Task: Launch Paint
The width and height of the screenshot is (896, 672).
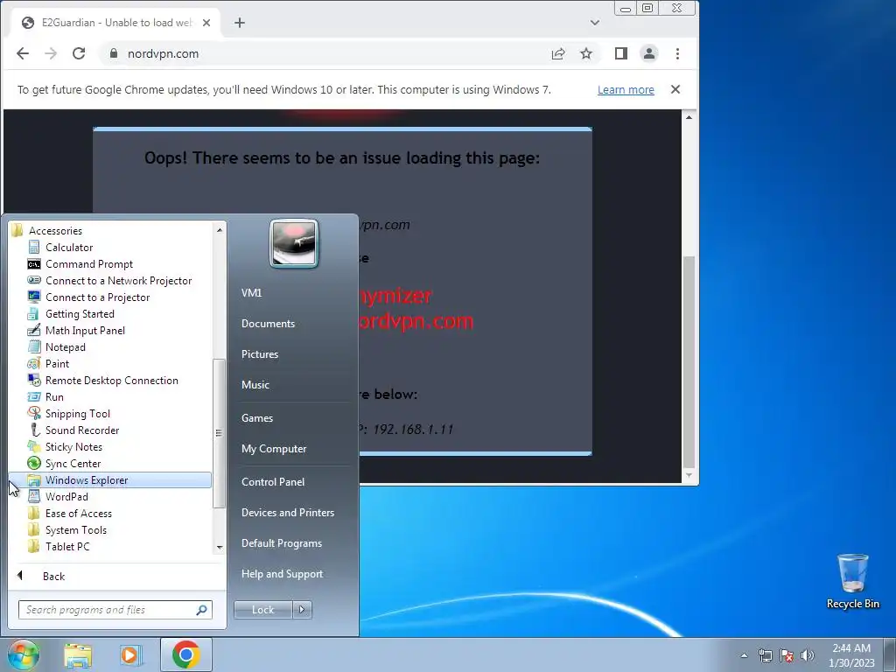Action: 57,363
